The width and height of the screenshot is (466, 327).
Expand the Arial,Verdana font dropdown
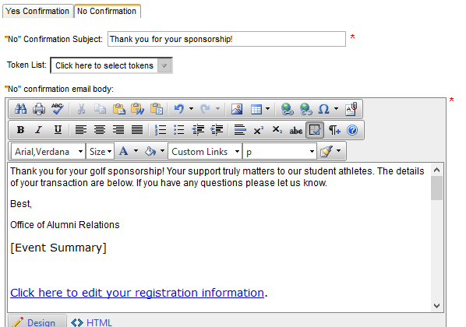click(48, 152)
